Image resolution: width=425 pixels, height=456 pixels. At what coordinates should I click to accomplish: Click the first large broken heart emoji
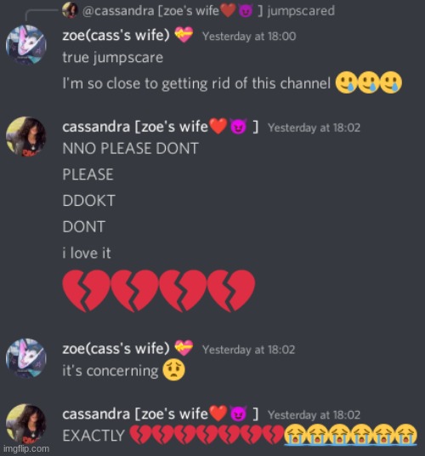[x=87, y=291]
